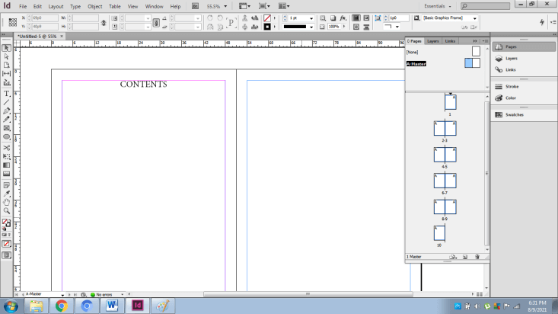Select the Direct Selection tool
This screenshot has width=558, height=314.
[x=6, y=56]
